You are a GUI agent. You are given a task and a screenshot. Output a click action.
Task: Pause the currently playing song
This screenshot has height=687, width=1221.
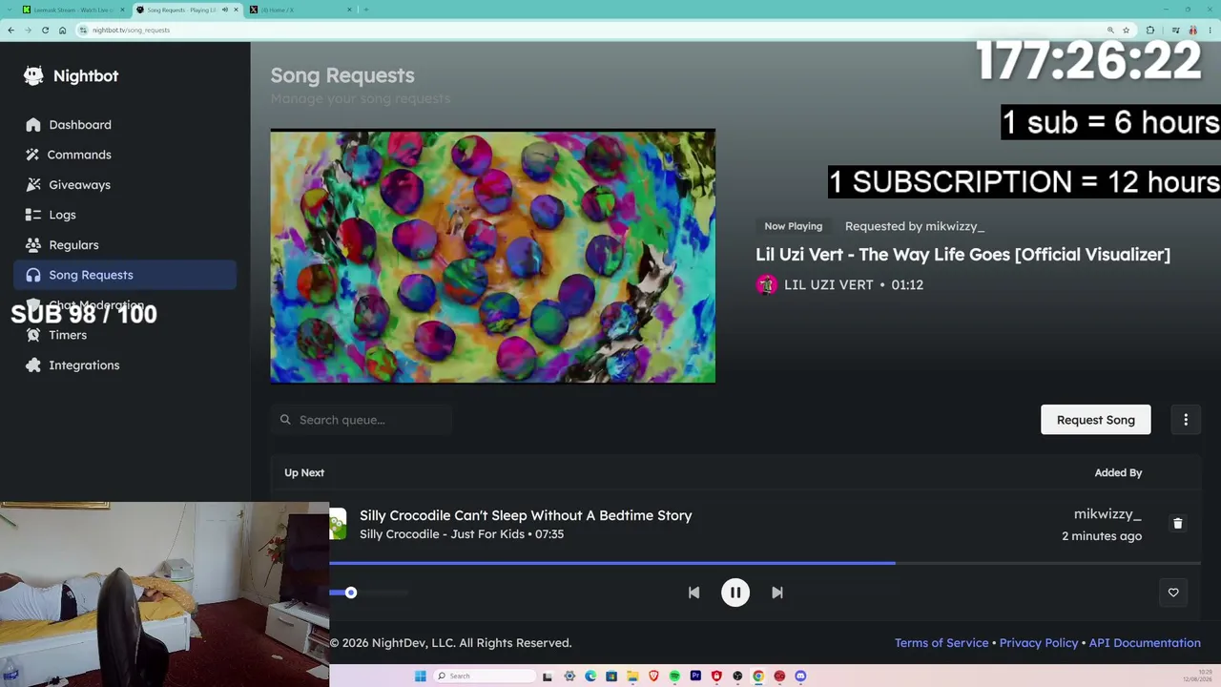tap(735, 593)
